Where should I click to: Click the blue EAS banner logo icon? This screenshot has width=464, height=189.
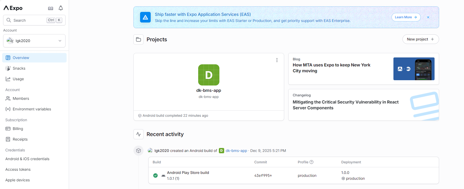pos(145,17)
